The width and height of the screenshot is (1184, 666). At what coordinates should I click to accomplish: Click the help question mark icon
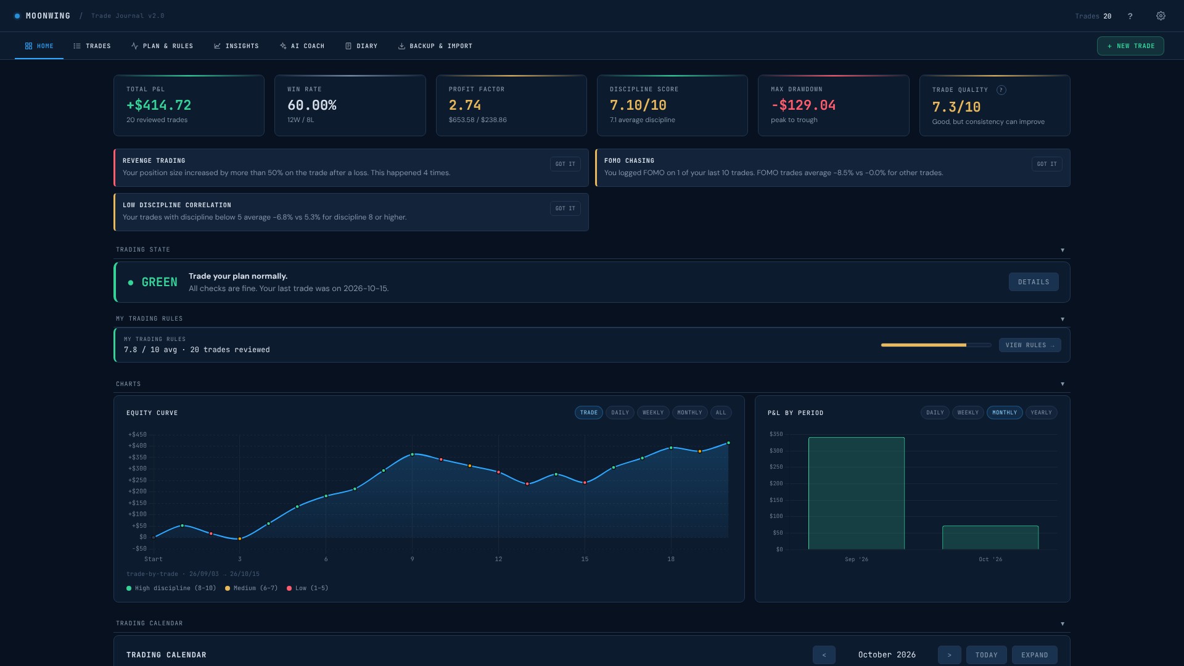coord(1130,16)
